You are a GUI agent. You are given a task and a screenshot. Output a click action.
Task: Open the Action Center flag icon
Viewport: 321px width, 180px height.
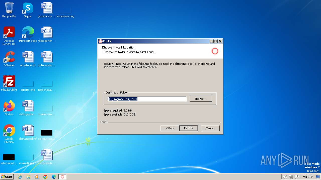click(297, 177)
